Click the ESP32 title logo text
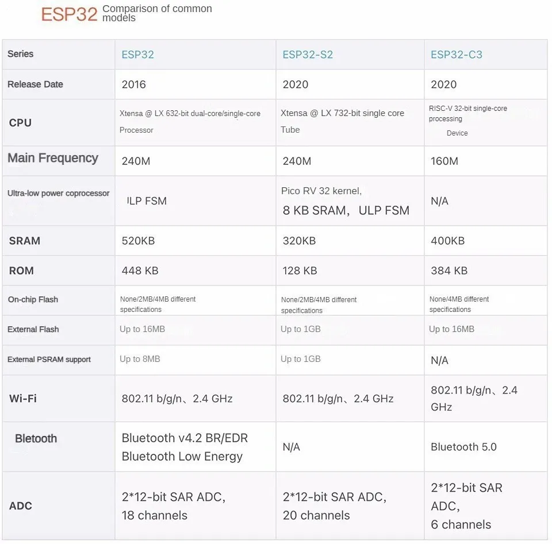The height and width of the screenshot is (544, 552). coord(69,14)
